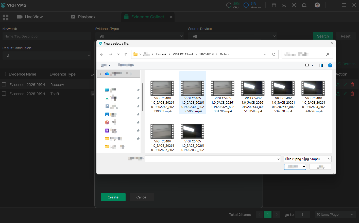Viewport: 359px width, 223px height.
Task: Change view layout icon in file dialog
Action: 307,65
